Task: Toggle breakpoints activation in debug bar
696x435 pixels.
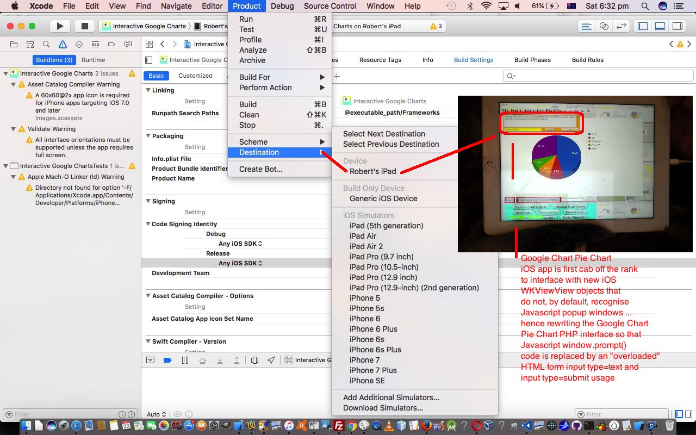Action: coord(167,360)
